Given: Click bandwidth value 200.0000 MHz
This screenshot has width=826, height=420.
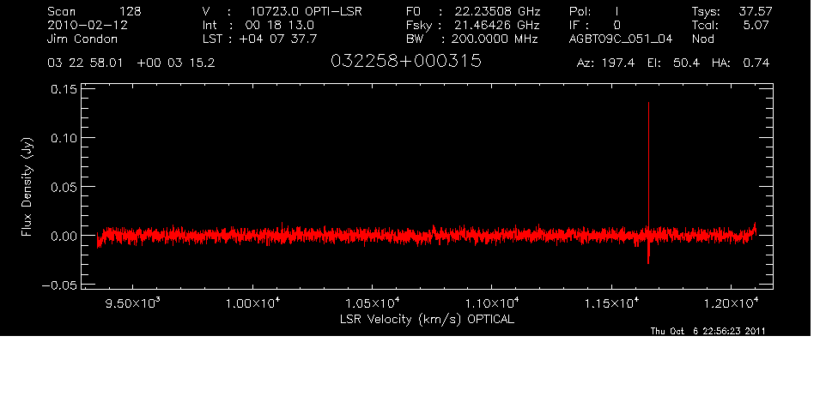Looking at the screenshot, I should click(495, 39).
